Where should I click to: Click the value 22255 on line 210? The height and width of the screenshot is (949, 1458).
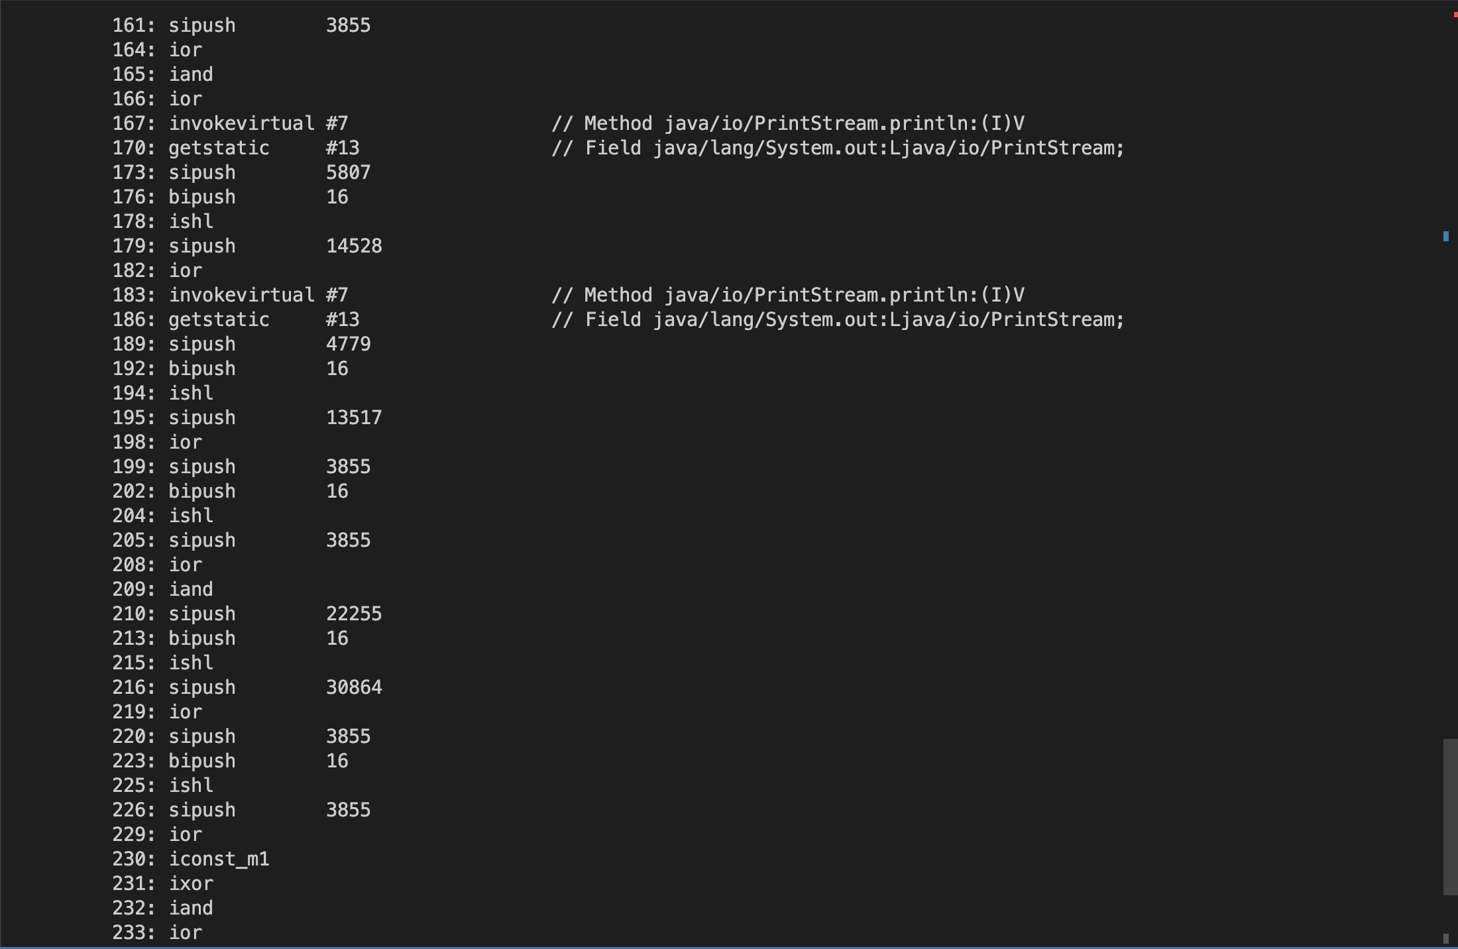click(353, 614)
